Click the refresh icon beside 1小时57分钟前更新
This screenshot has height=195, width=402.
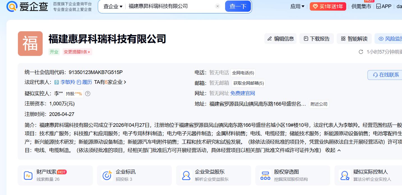click(x=361, y=52)
